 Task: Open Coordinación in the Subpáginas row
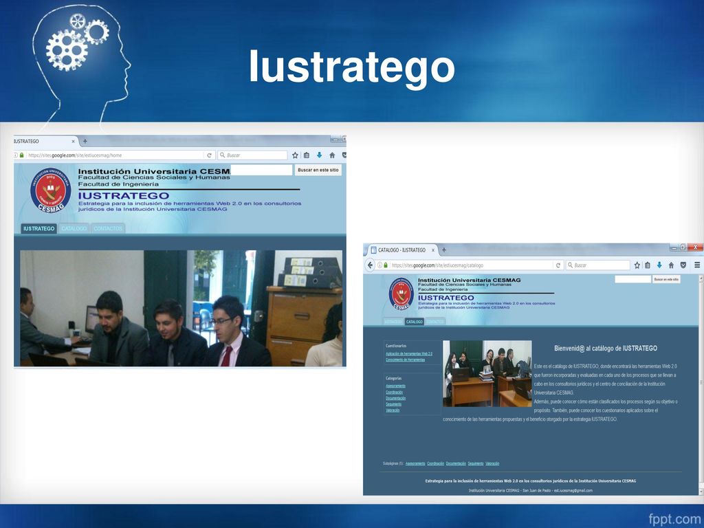[x=435, y=464]
